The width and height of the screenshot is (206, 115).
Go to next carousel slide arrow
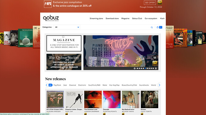[156, 68]
